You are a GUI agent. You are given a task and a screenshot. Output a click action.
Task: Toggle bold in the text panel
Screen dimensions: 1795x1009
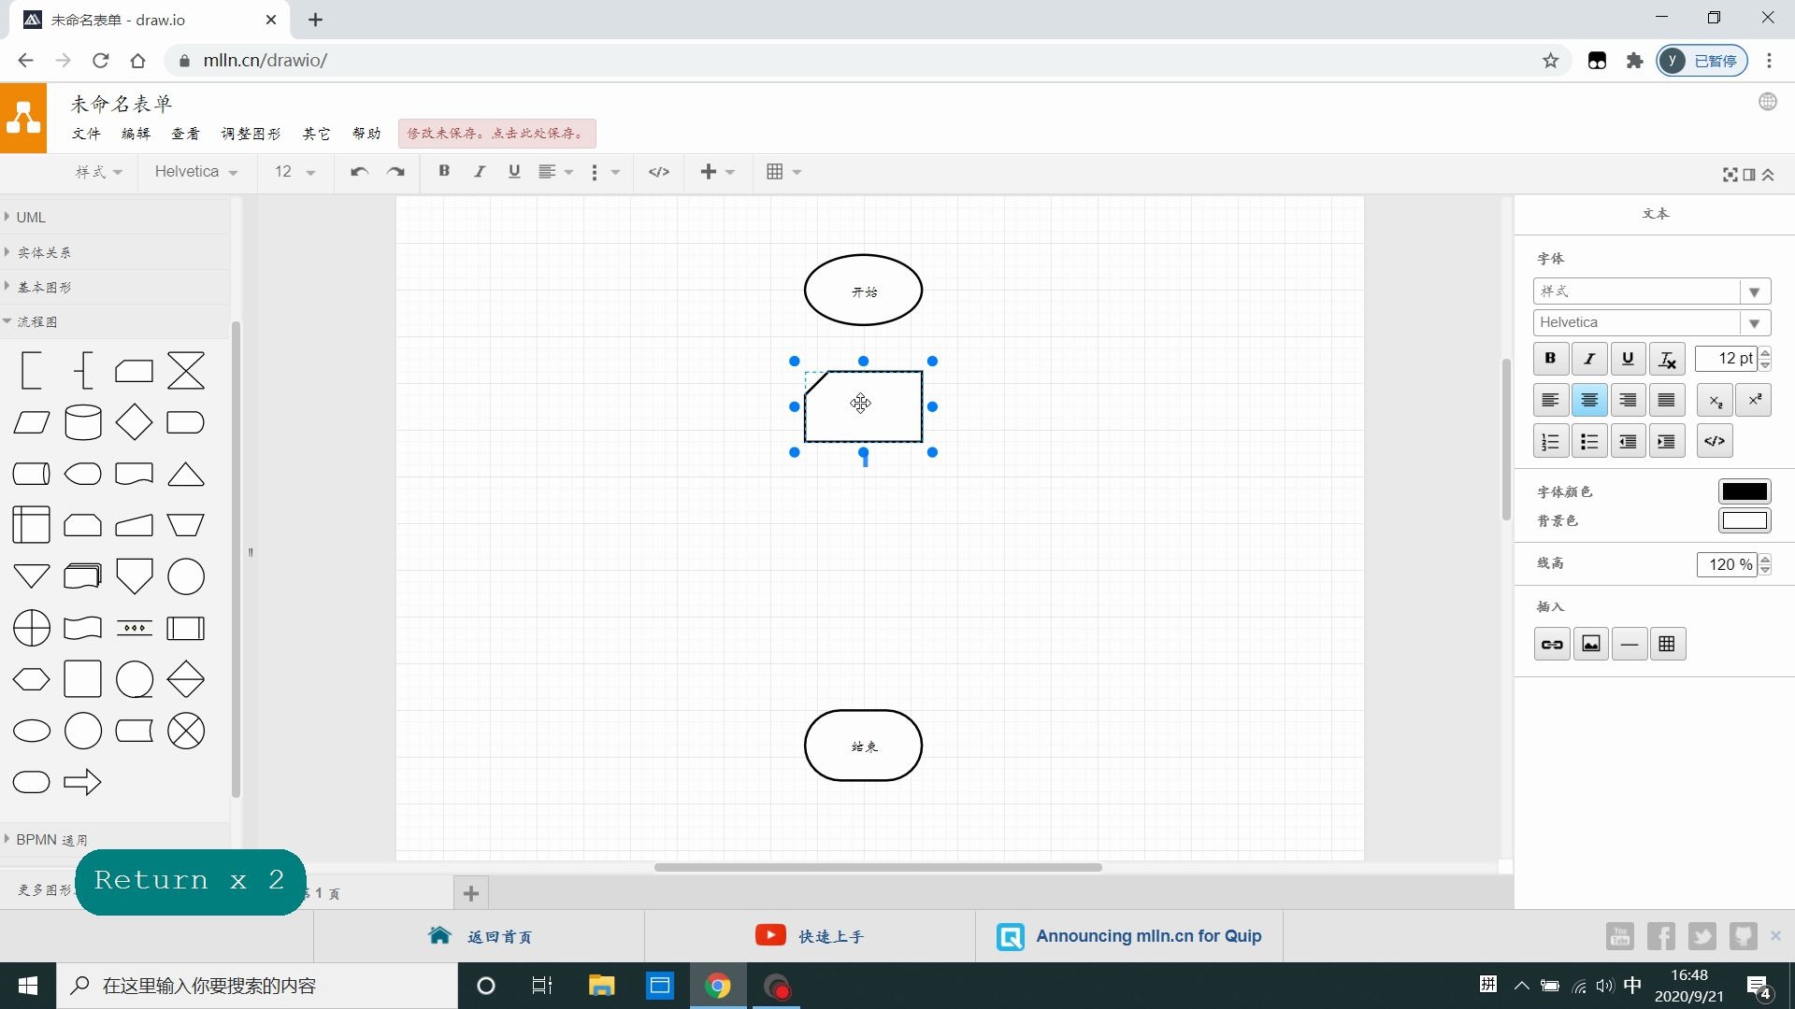click(x=1551, y=359)
